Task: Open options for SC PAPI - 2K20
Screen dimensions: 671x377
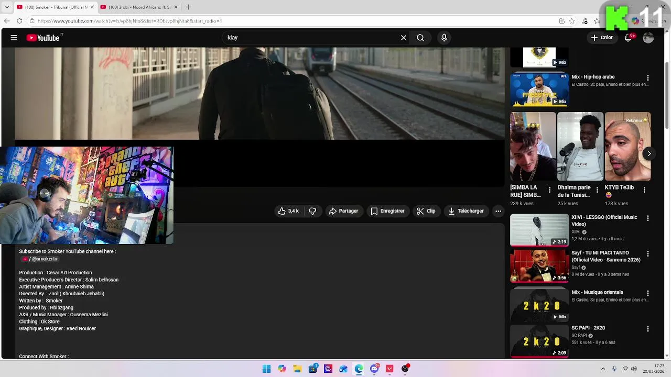Action: tap(648, 329)
